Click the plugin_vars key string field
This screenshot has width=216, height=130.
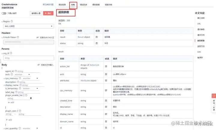(10, 114)
